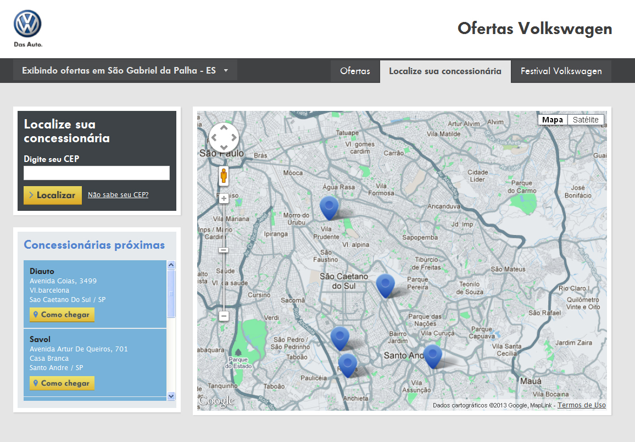Select the Diauto dealership name
Screen dimensions: 635x442
click(x=42, y=271)
